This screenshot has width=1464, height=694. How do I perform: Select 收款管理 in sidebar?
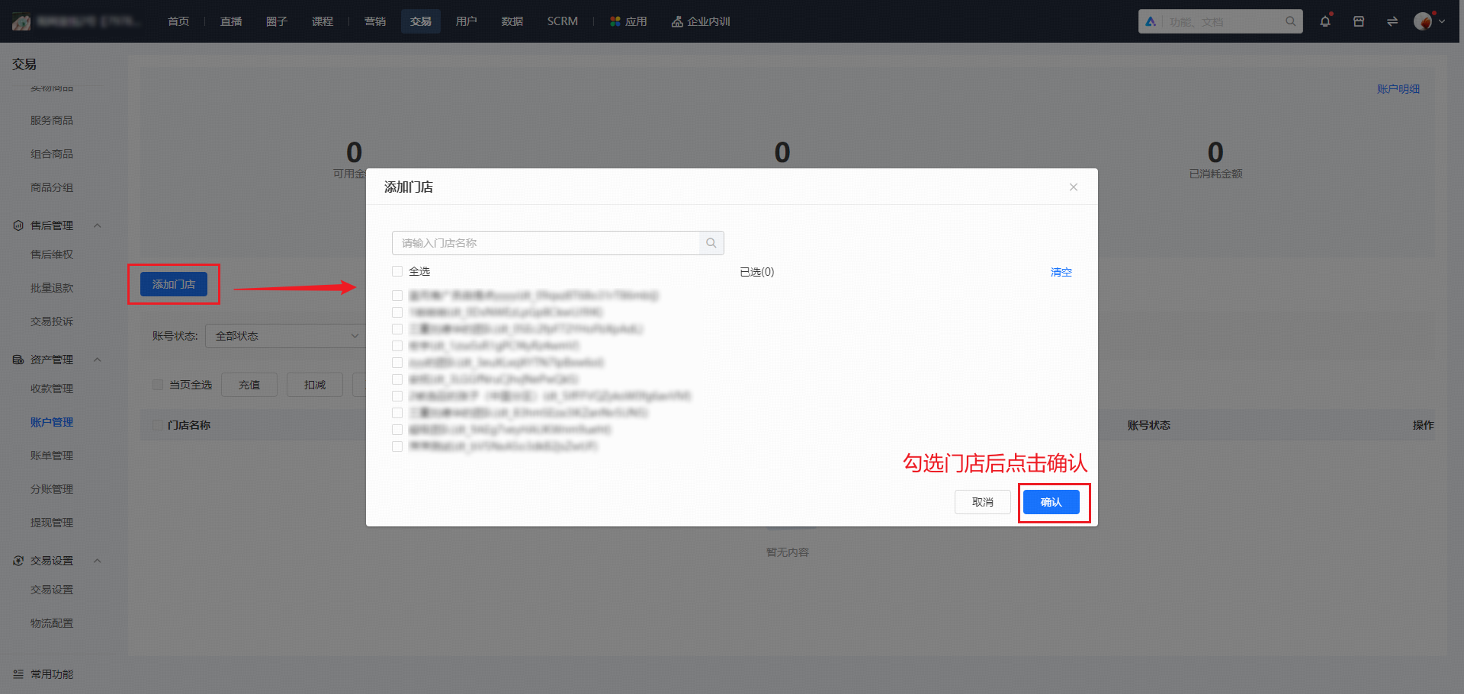tap(52, 389)
